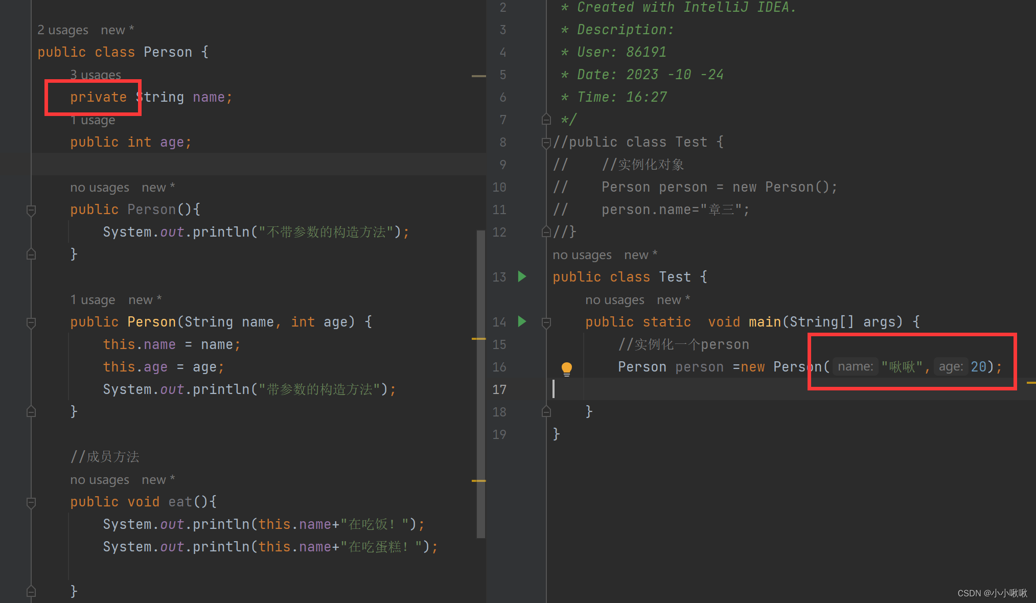Click the "啾啾" string argument
The width and height of the screenshot is (1036, 603).
click(x=902, y=367)
